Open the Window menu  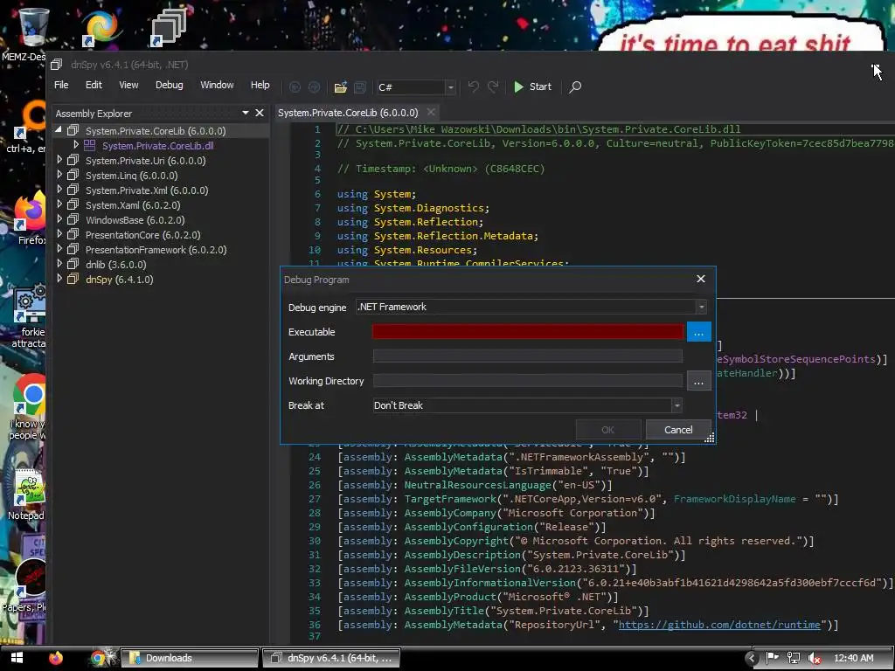(217, 85)
